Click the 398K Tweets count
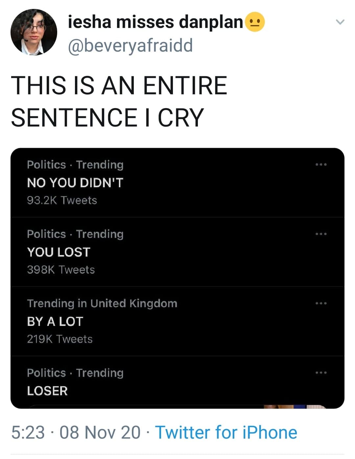The height and width of the screenshot is (459, 355). coord(61,270)
